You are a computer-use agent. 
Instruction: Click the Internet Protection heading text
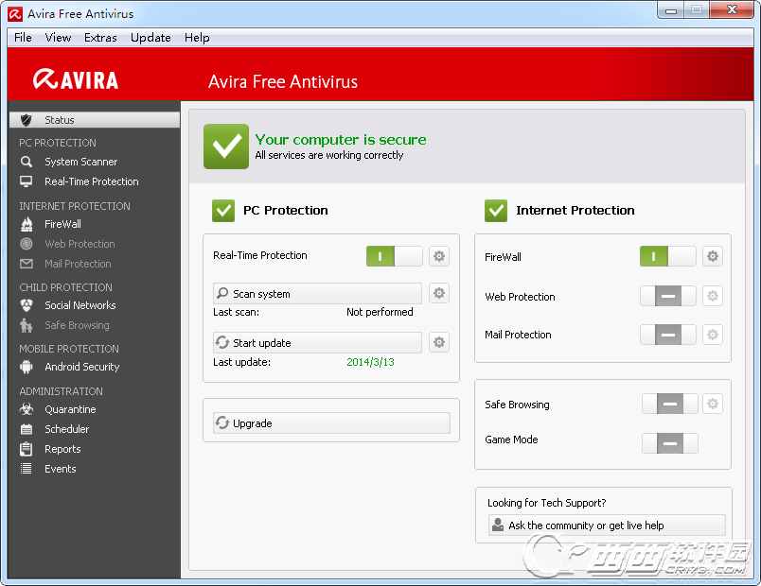575,211
